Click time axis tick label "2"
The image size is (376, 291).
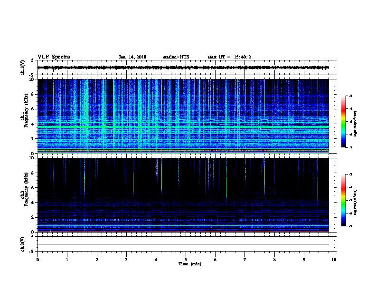coord(97,260)
